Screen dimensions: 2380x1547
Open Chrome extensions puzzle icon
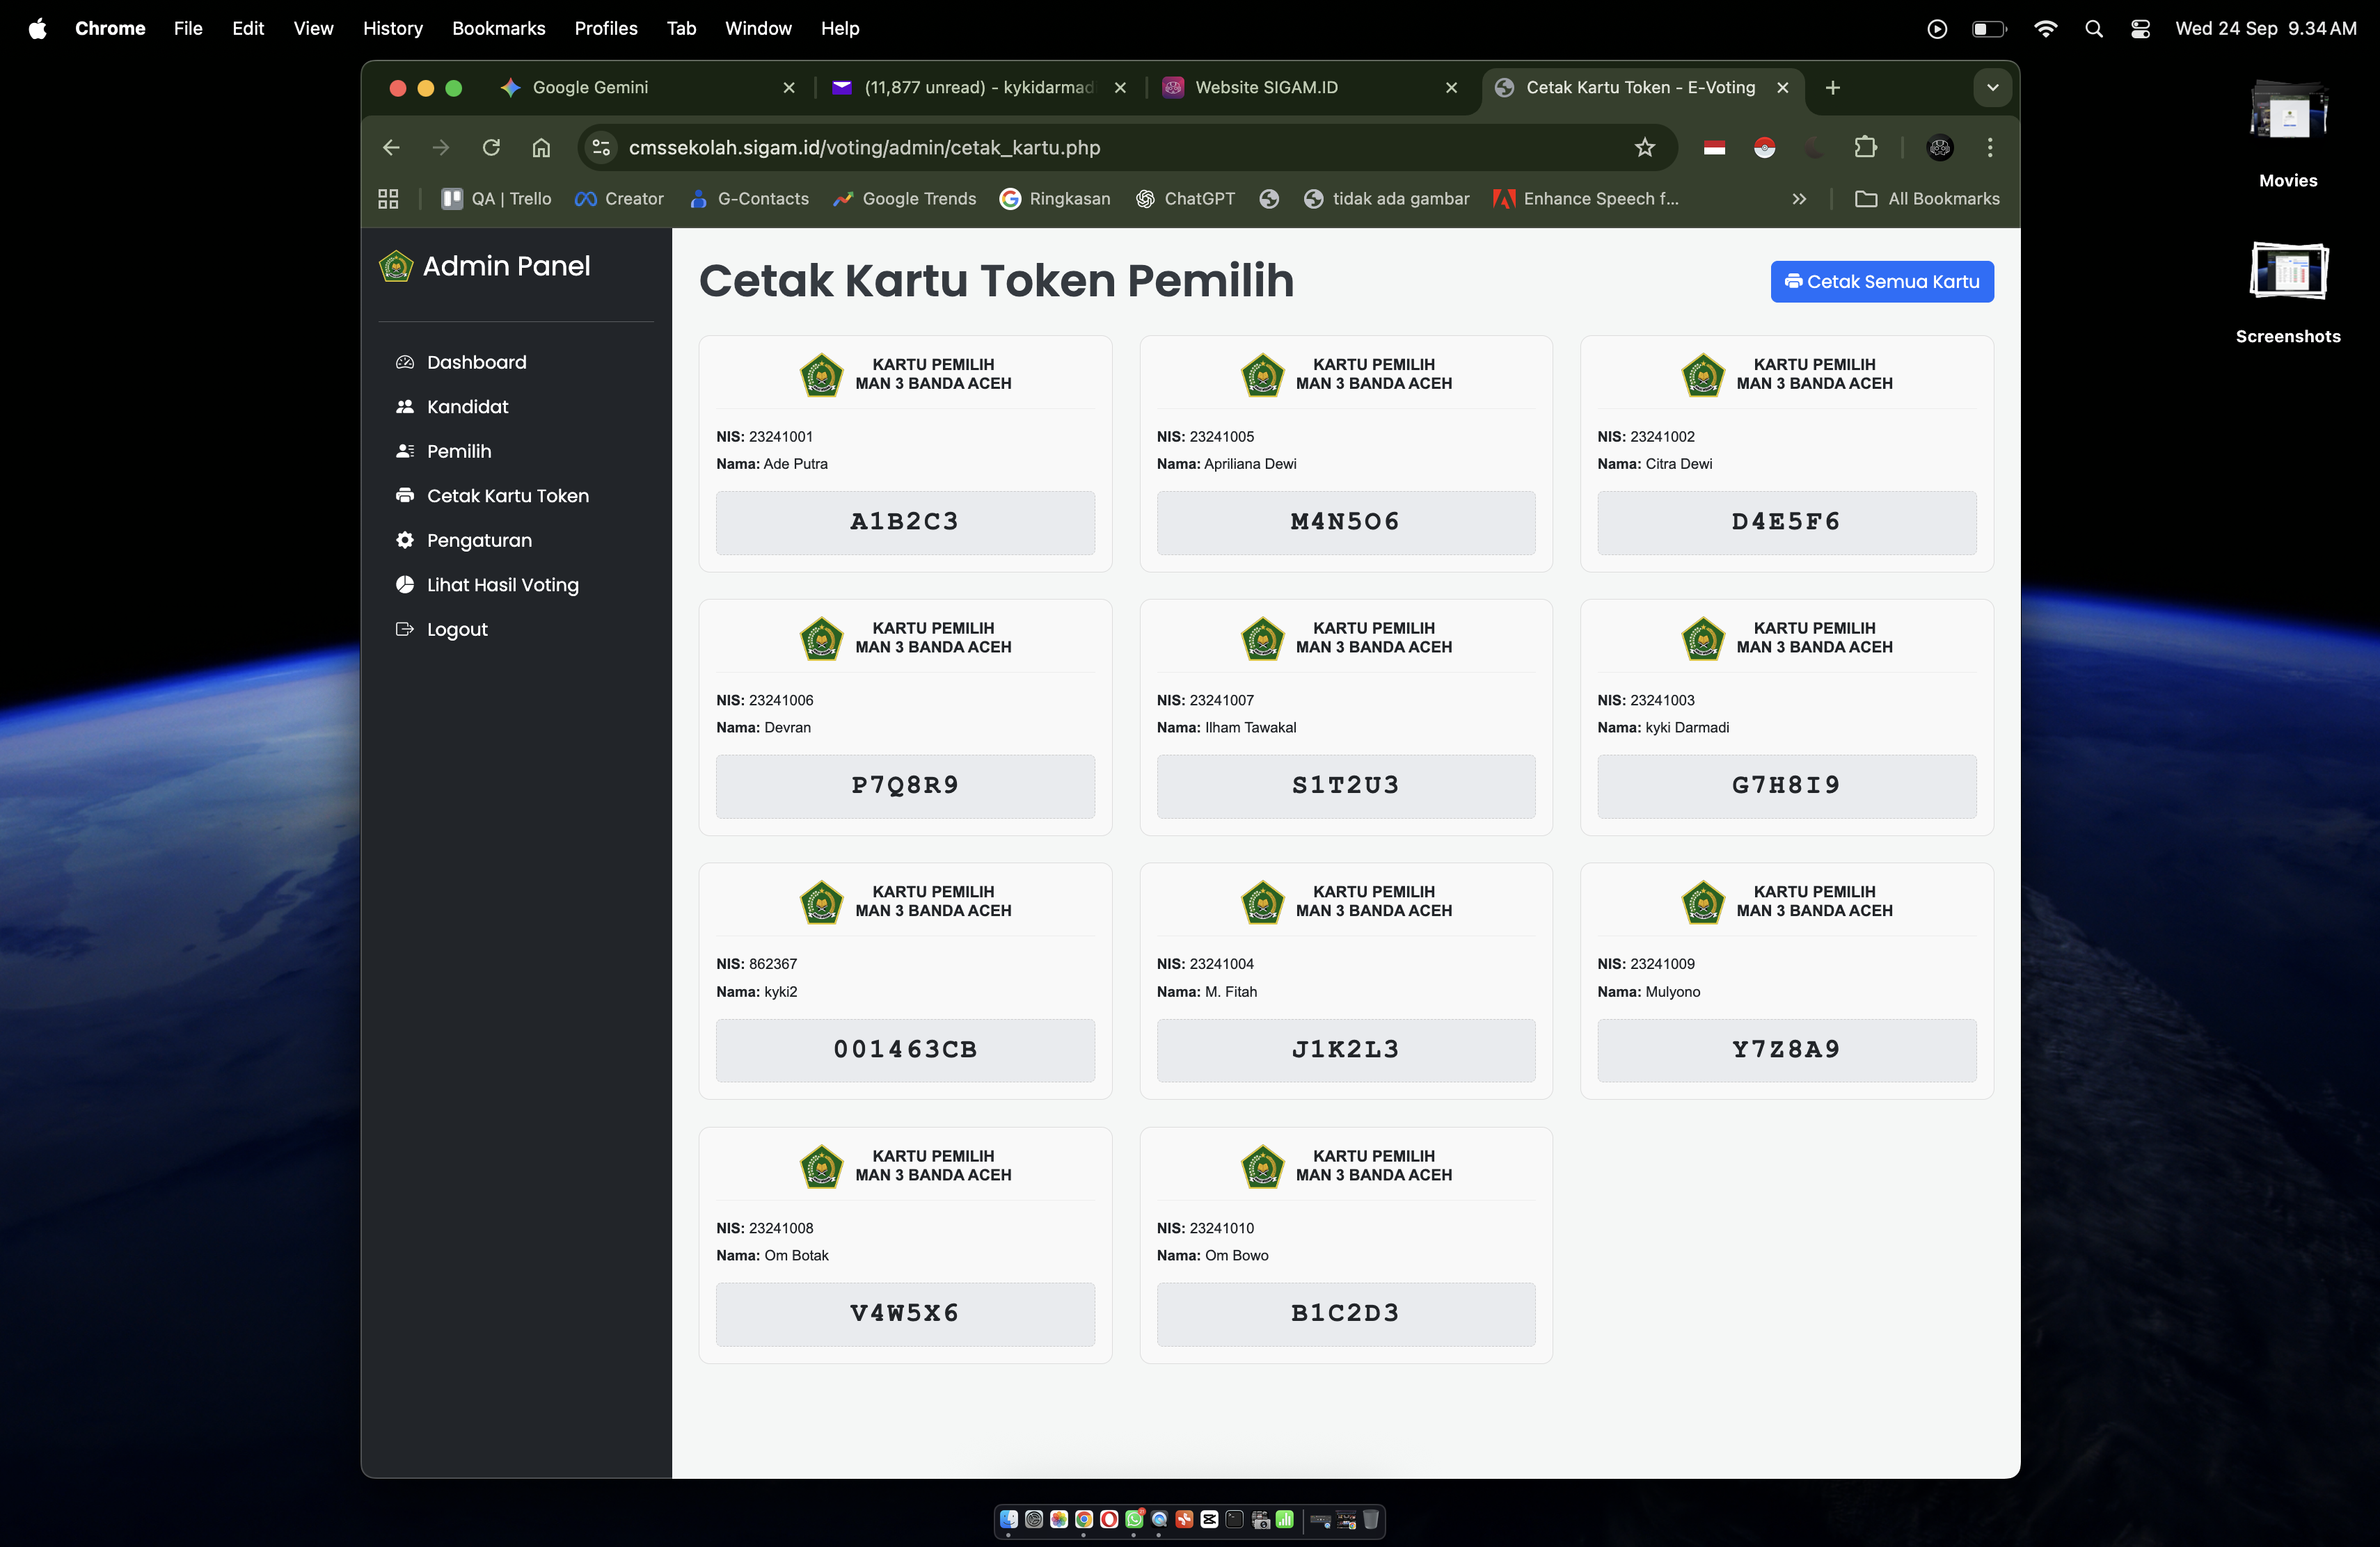point(1865,148)
